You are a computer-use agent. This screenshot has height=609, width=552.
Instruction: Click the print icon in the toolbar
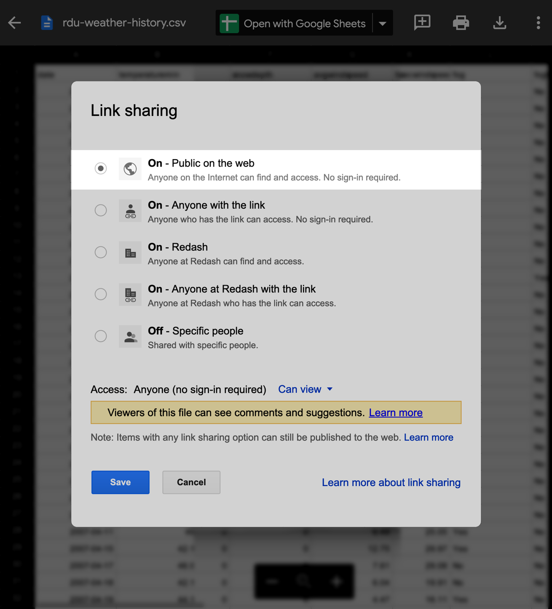[460, 23]
